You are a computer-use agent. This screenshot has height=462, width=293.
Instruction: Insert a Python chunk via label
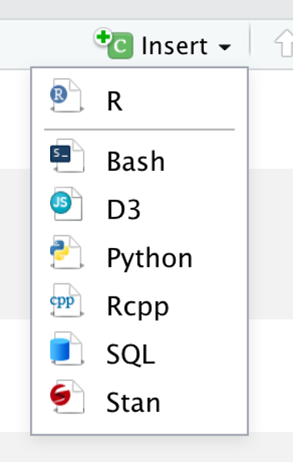point(150,259)
